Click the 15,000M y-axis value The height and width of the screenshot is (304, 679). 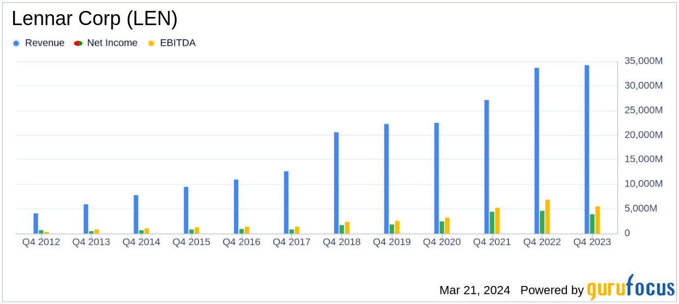click(643, 159)
